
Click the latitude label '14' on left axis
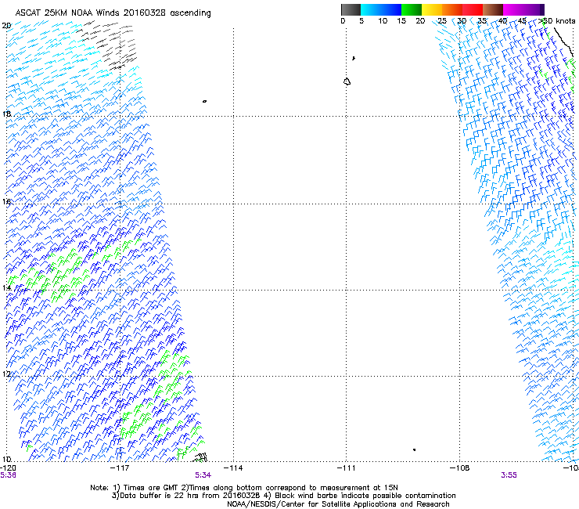(6, 287)
